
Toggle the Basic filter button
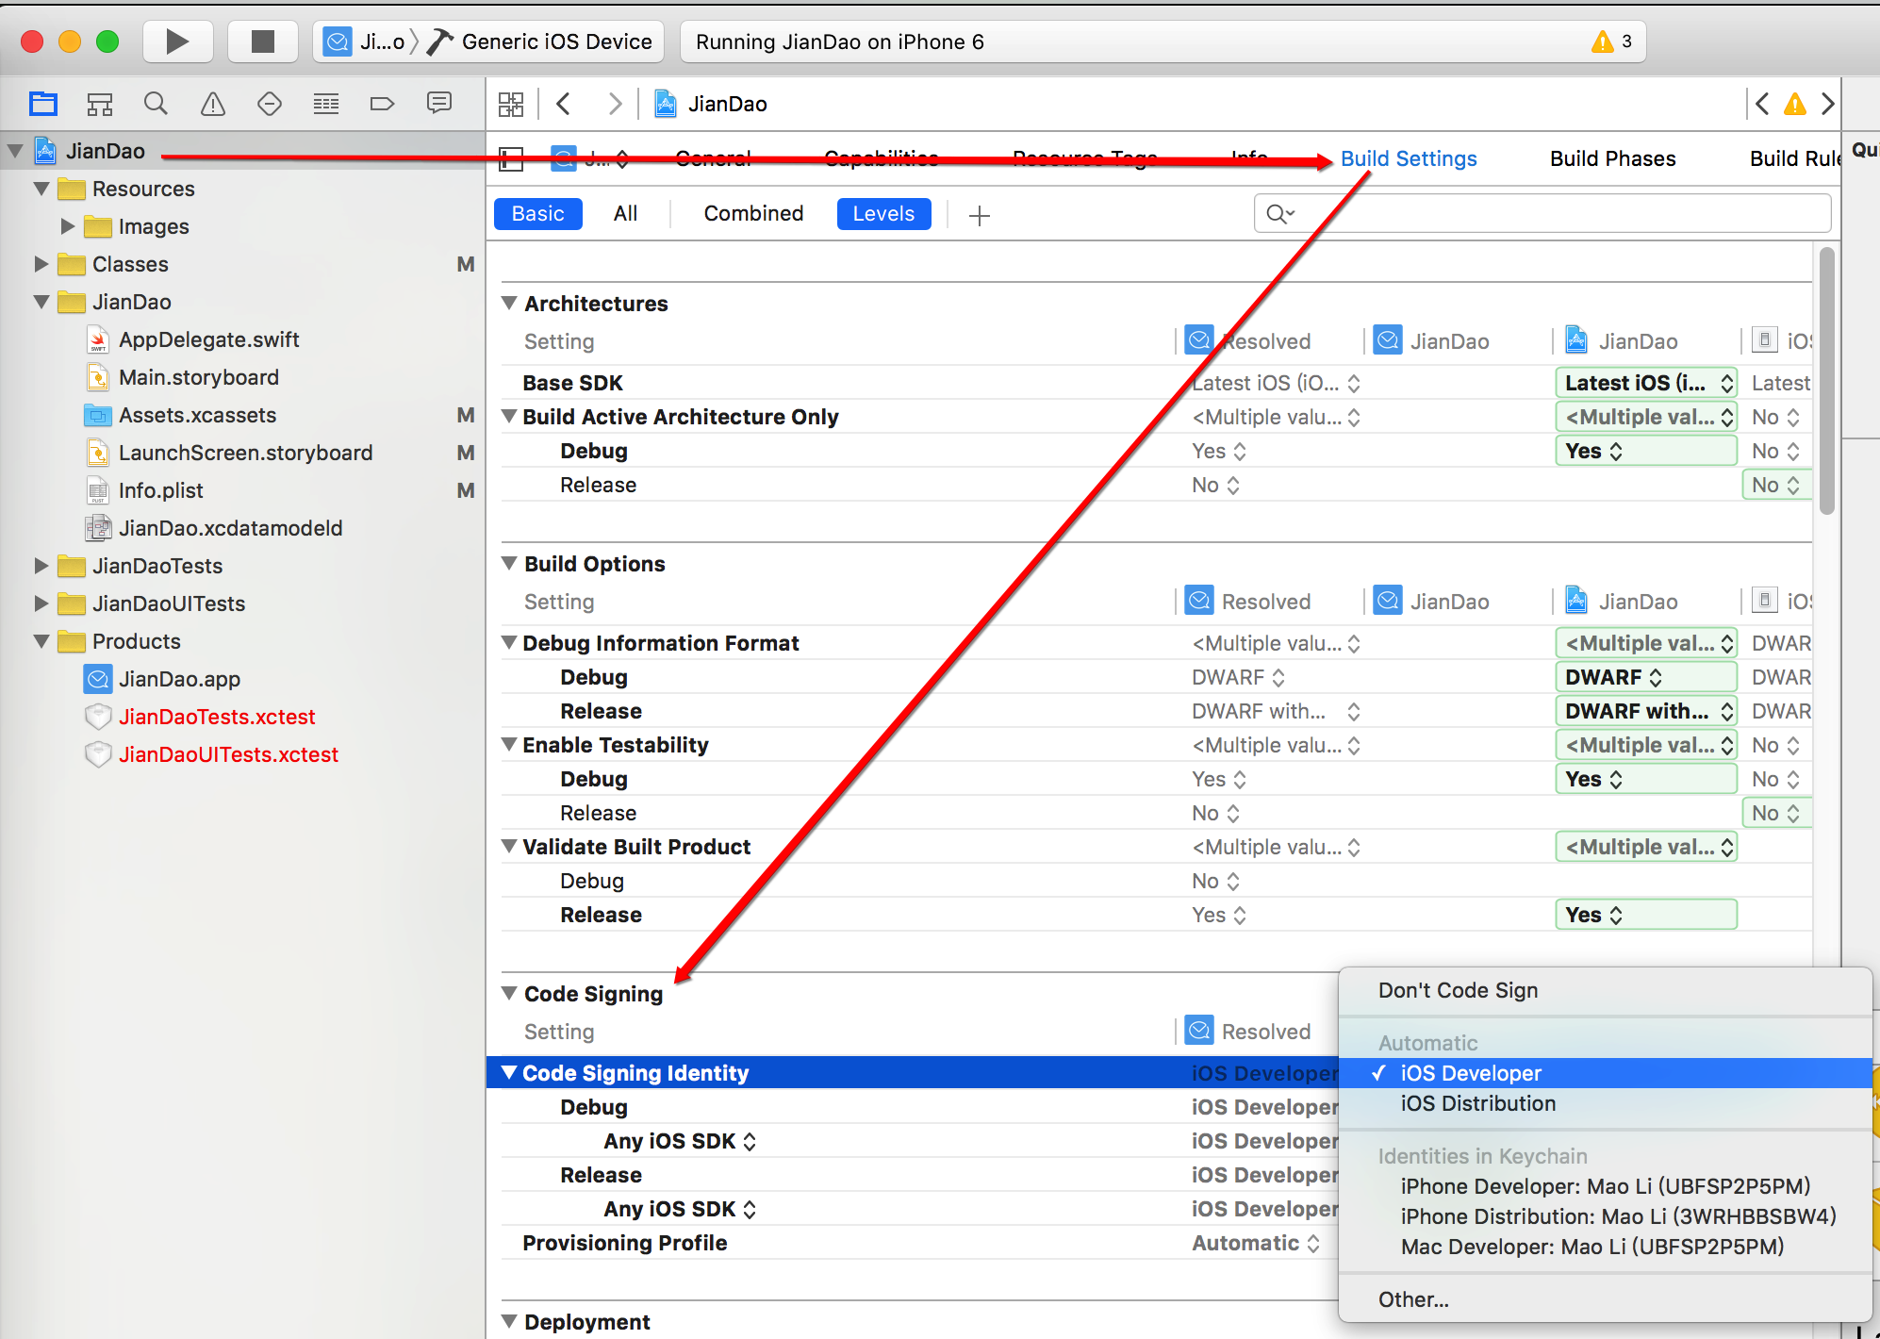click(x=537, y=214)
